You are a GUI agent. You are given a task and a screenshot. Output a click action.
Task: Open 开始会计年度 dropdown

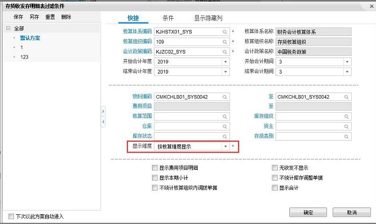(225, 62)
